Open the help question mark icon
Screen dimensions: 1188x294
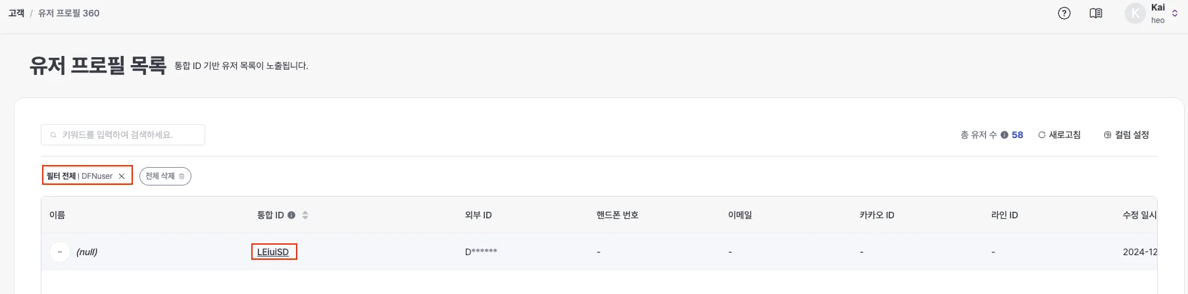(1064, 13)
